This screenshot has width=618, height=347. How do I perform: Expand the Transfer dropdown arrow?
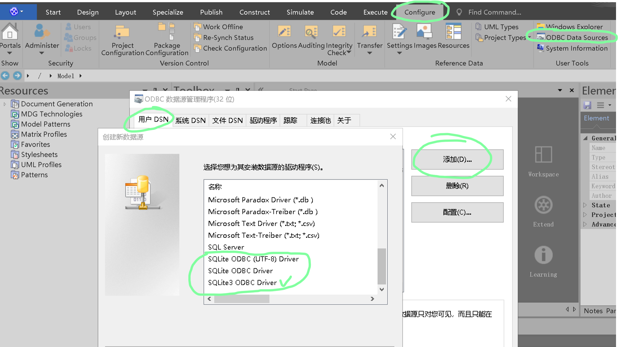pyautogui.click(x=370, y=53)
